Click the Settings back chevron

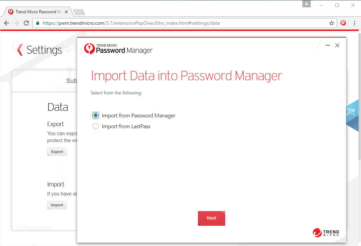tap(20, 50)
